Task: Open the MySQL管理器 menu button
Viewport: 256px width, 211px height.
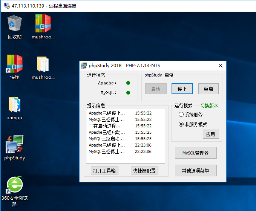Action: pyautogui.click(x=196, y=153)
